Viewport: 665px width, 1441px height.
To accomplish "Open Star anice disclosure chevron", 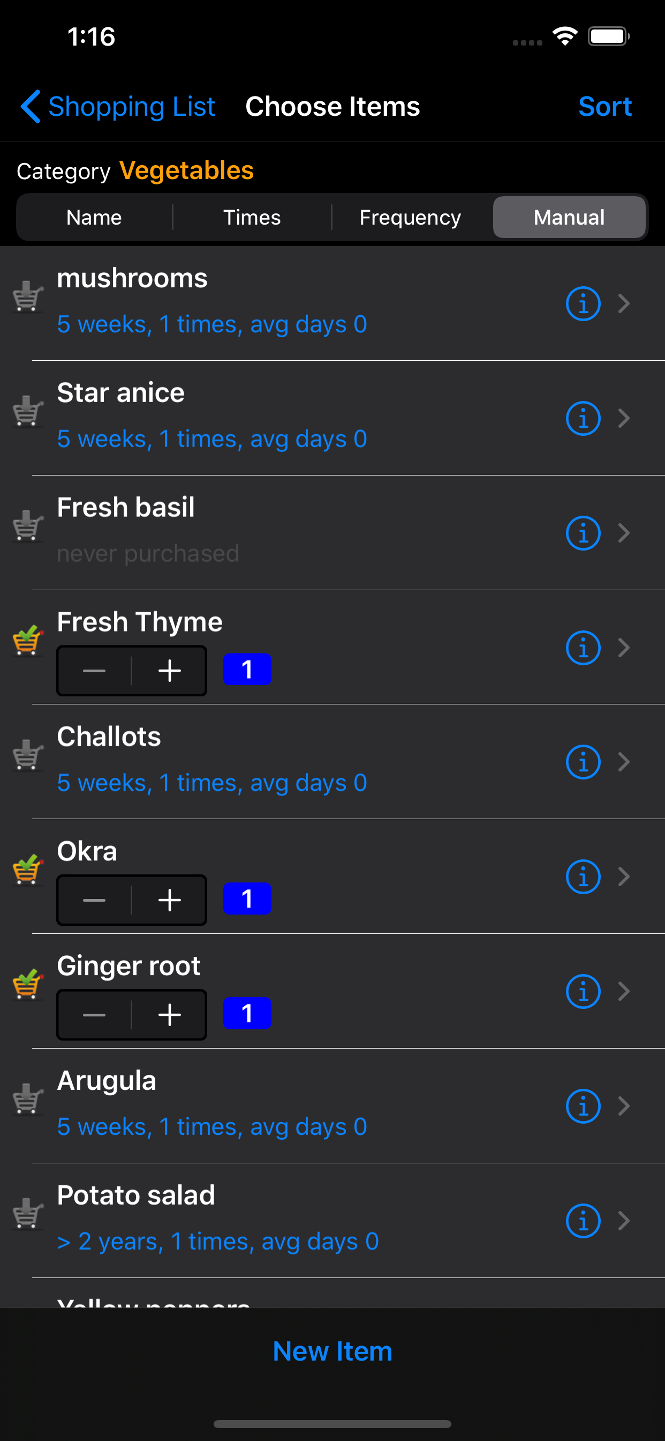I will [x=624, y=419].
